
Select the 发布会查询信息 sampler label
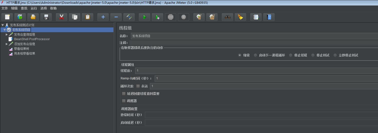(24, 34)
